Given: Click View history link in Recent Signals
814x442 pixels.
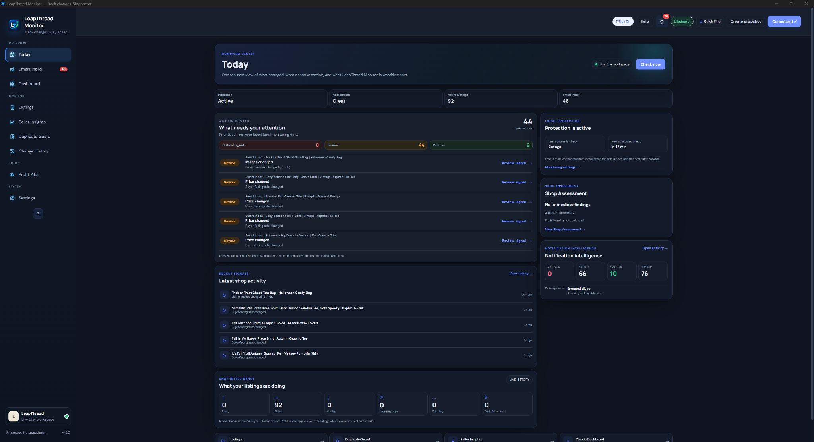Looking at the screenshot, I should (x=521, y=274).
